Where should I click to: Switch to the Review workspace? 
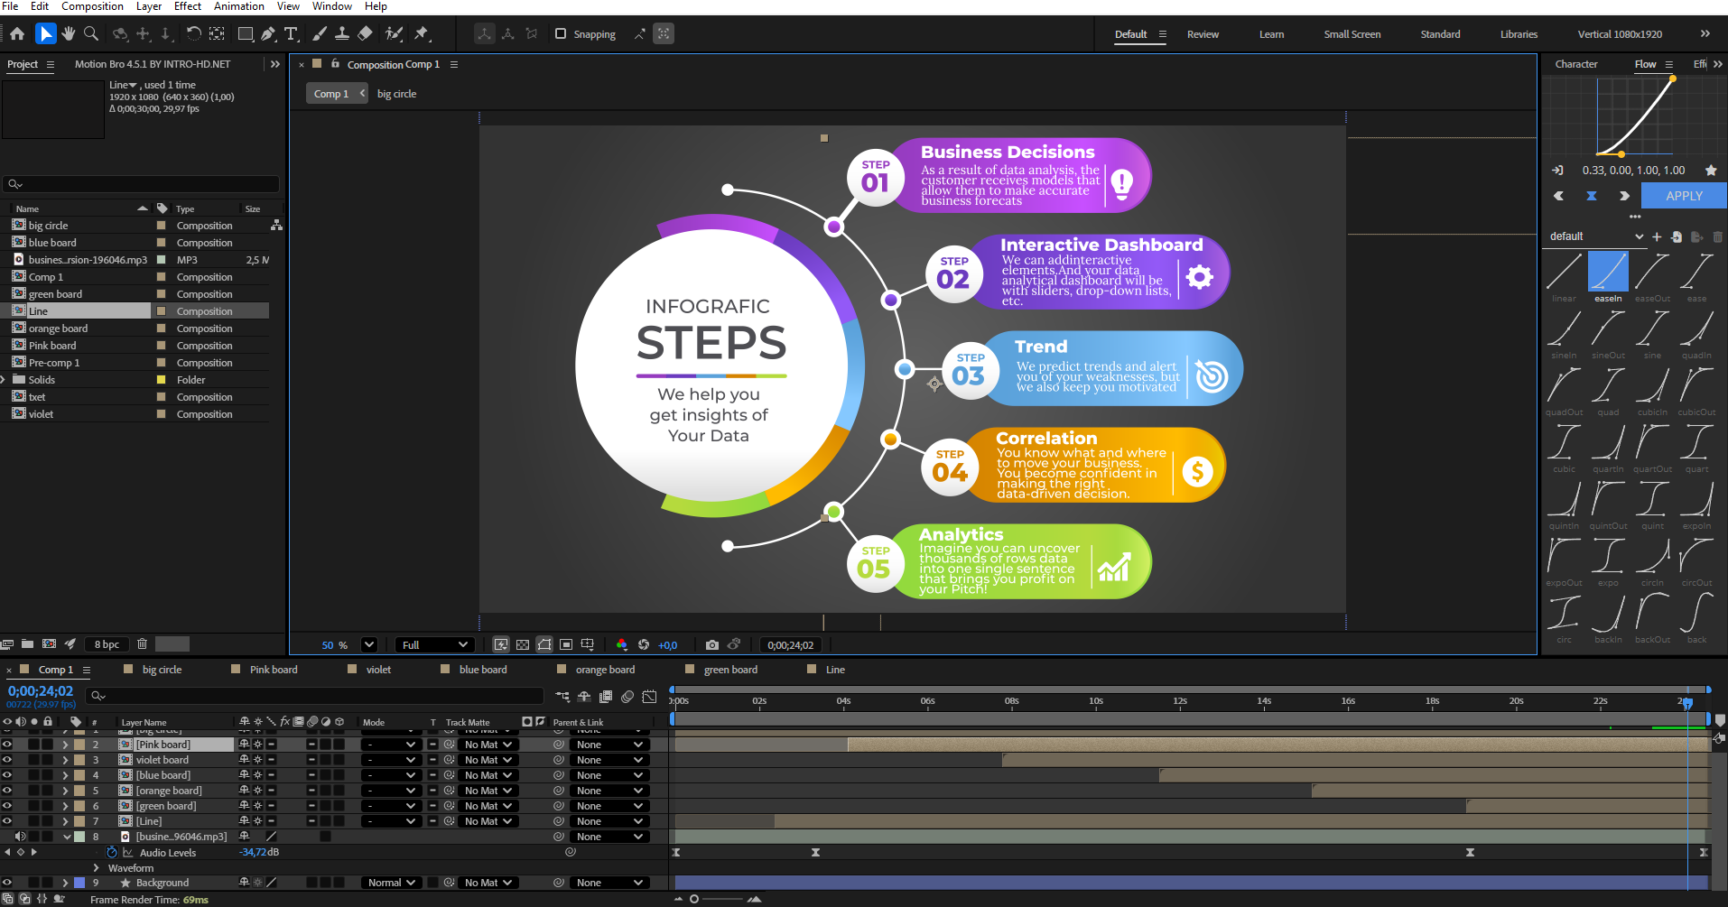(1203, 34)
